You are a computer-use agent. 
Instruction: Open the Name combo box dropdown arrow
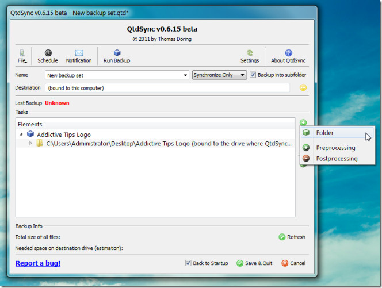185,75
